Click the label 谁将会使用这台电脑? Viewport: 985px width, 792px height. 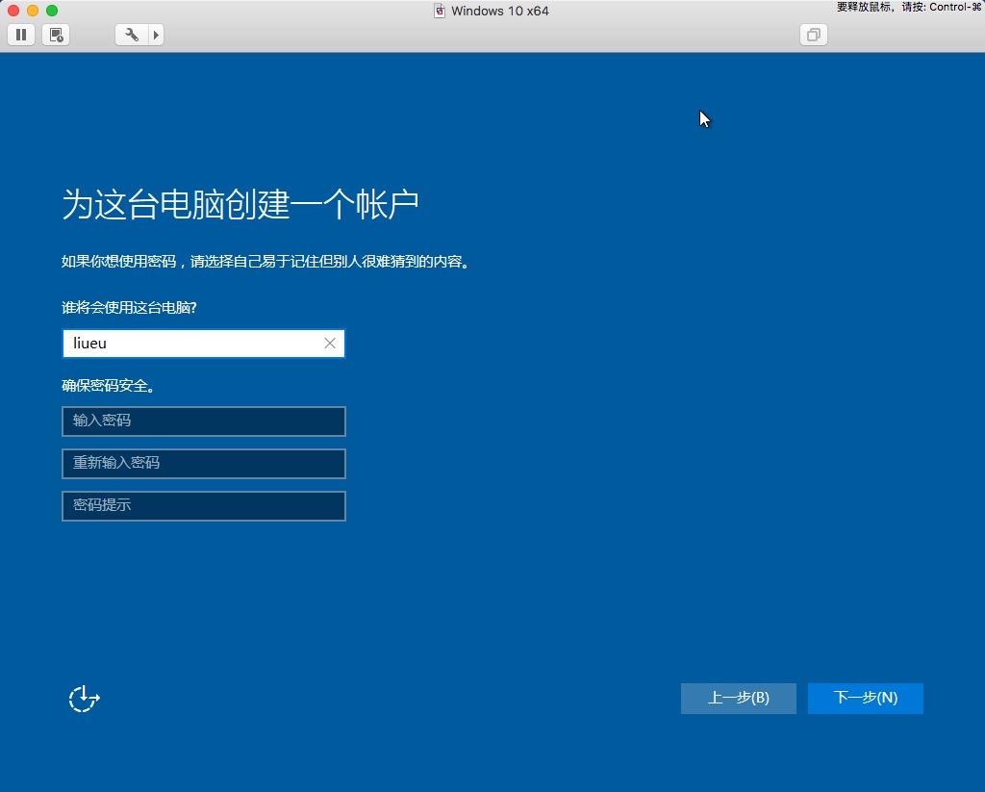tap(130, 307)
